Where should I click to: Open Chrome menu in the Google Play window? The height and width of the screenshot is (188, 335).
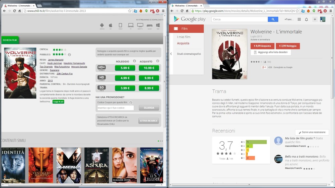330,11
